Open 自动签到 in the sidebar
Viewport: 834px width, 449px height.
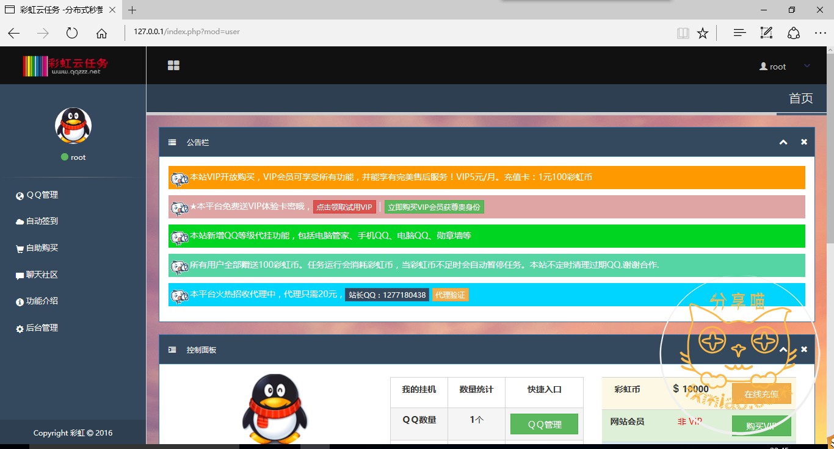pos(42,221)
